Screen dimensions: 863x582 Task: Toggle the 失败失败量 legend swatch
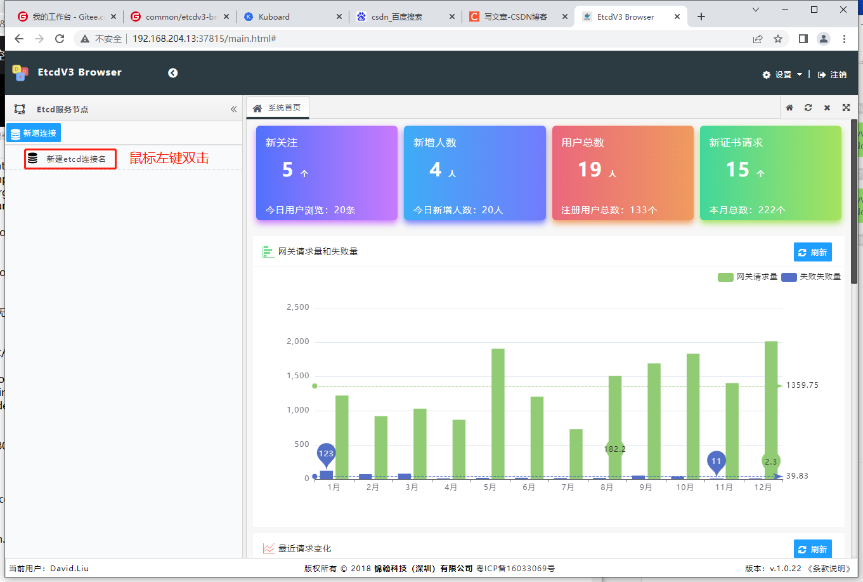point(789,277)
